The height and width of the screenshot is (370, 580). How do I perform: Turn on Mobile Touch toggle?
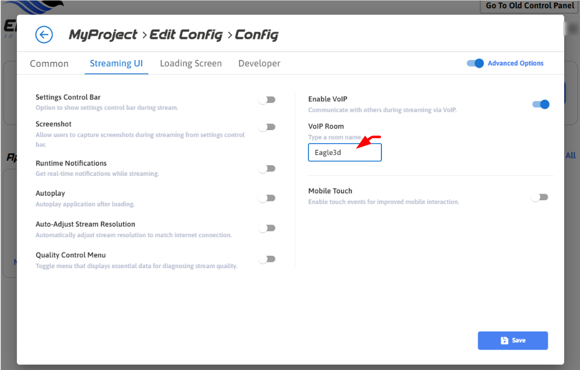tap(539, 197)
